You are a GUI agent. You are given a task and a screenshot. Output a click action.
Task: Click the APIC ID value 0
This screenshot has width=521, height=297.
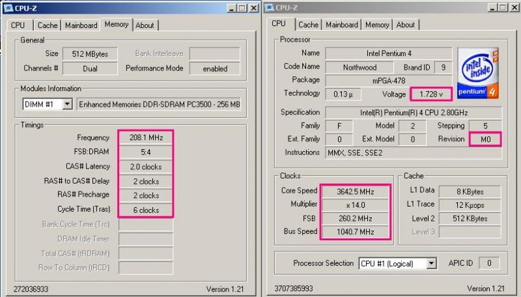click(x=489, y=263)
